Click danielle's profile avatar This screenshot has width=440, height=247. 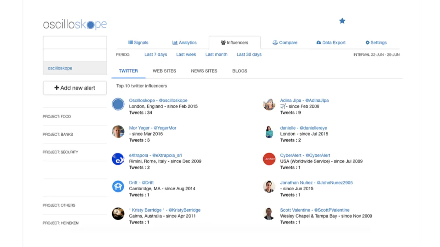[269, 132]
